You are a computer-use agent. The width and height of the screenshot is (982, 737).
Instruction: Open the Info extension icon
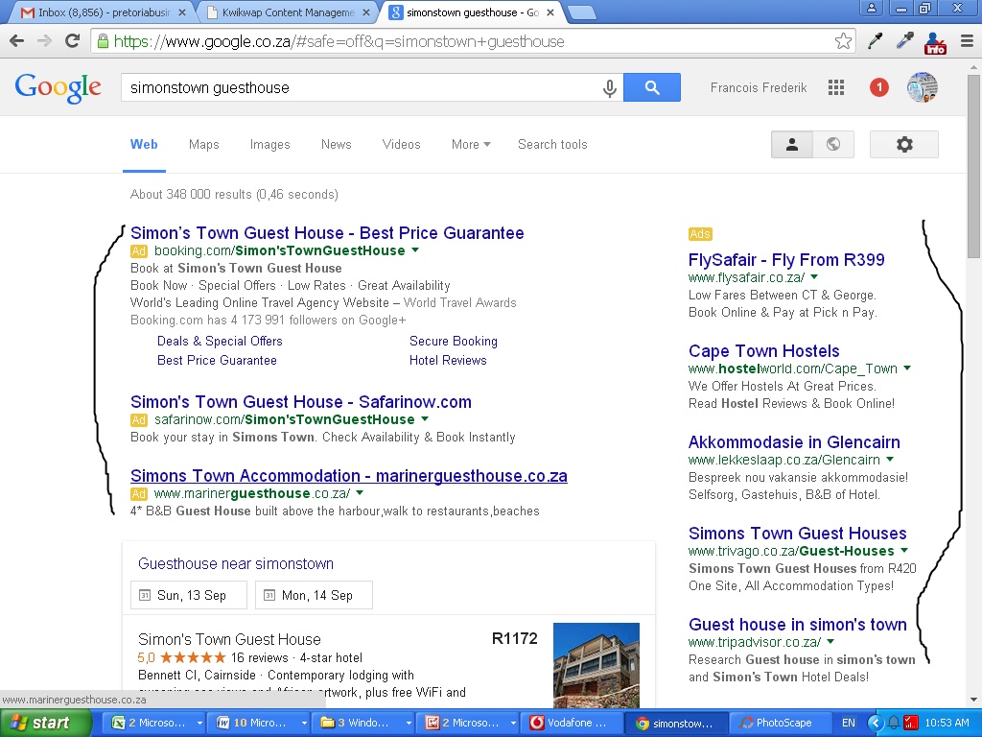(x=935, y=42)
